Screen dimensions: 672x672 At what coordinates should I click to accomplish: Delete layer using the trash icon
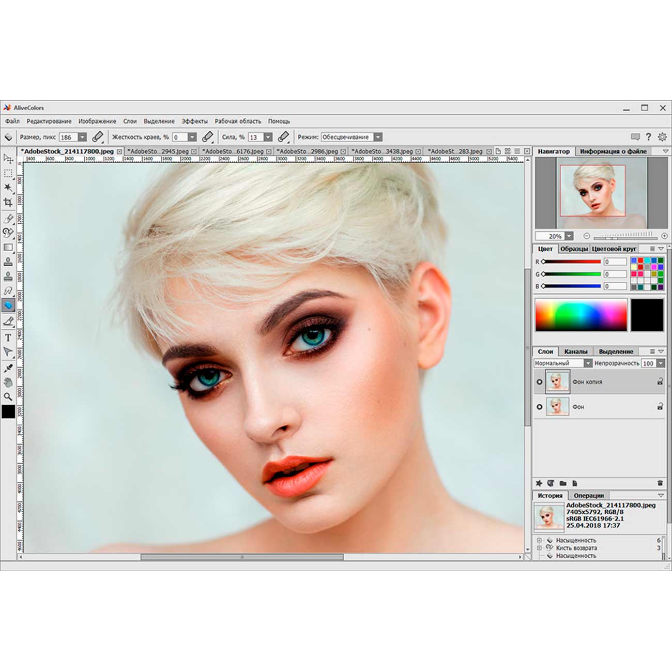[x=660, y=483]
